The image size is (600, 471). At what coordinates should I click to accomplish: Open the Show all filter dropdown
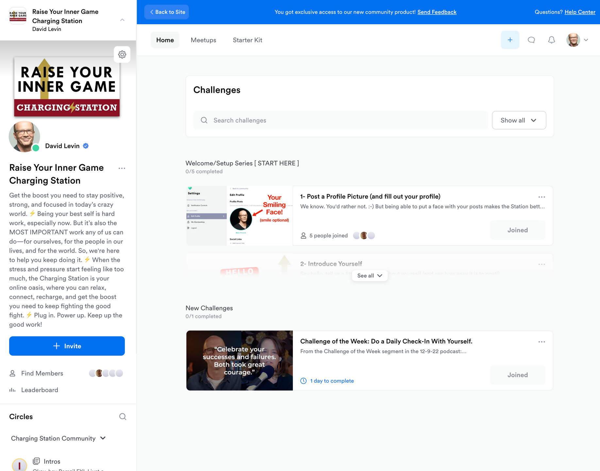coord(519,120)
